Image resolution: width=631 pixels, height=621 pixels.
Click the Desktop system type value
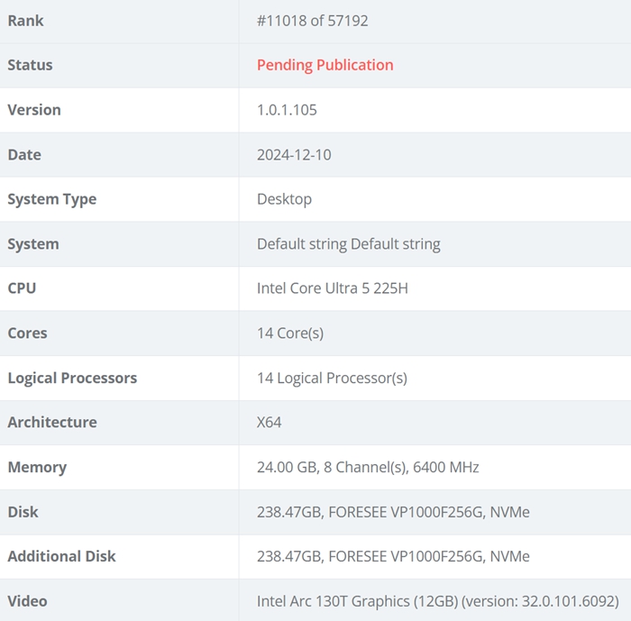(284, 199)
